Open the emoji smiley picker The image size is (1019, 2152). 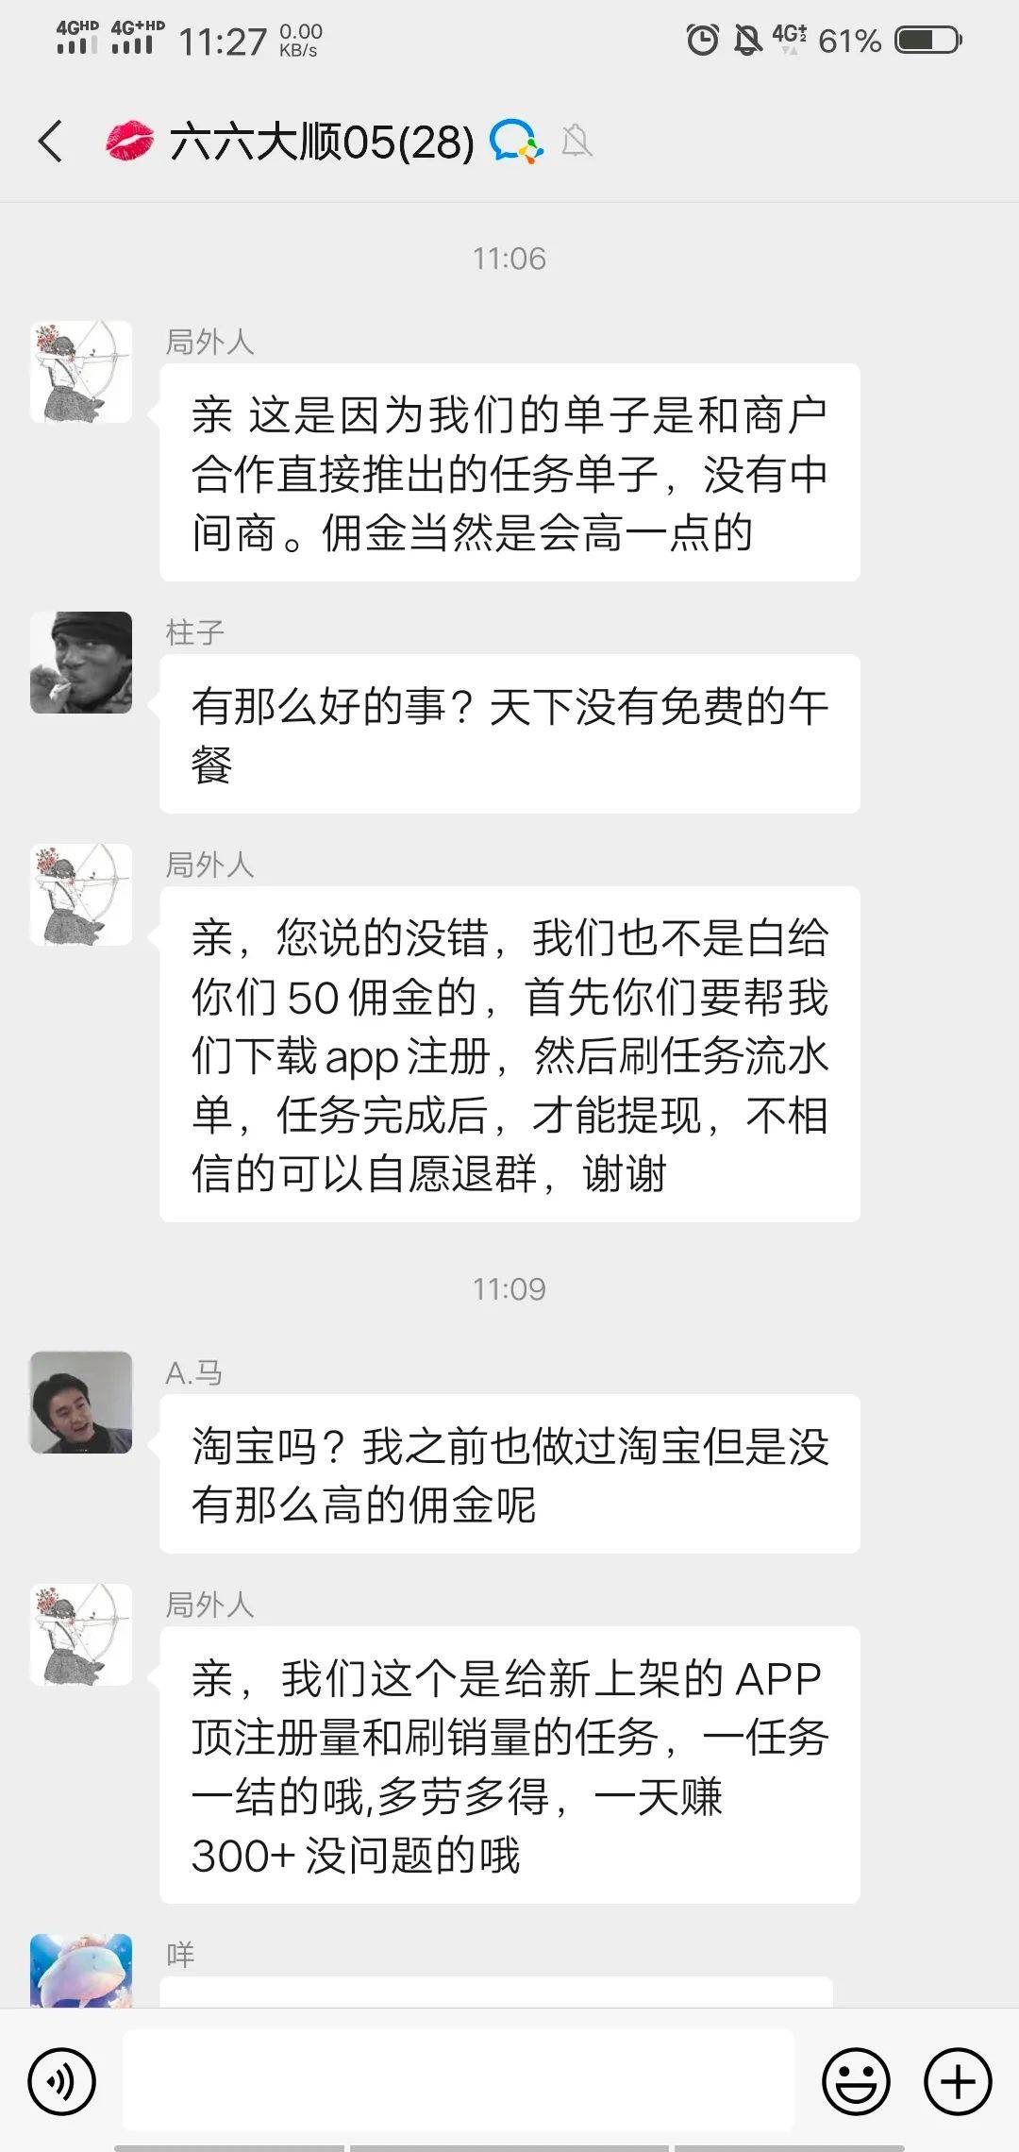[x=856, y=2081]
